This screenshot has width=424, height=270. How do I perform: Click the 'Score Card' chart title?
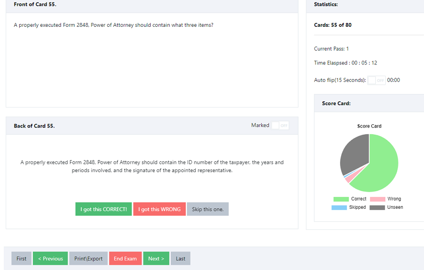coord(369,126)
